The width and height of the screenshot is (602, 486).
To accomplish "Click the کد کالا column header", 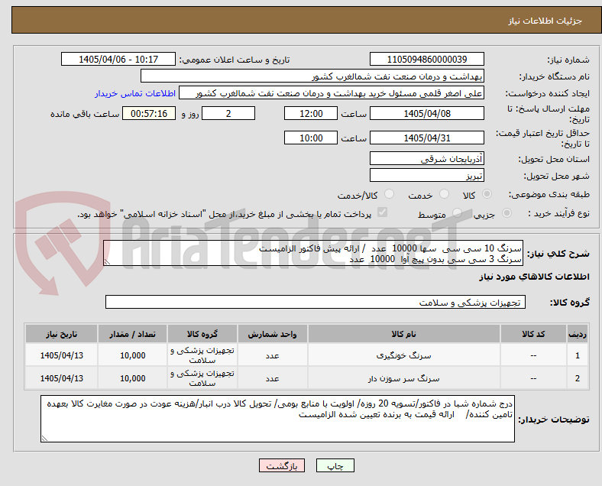I will (x=533, y=334).
